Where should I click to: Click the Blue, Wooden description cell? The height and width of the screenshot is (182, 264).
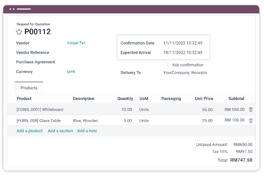(x=85, y=121)
